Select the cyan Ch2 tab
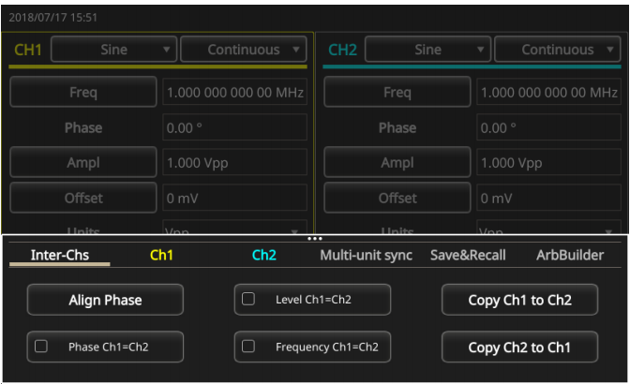The image size is (630, 384). tap(264, 255)
